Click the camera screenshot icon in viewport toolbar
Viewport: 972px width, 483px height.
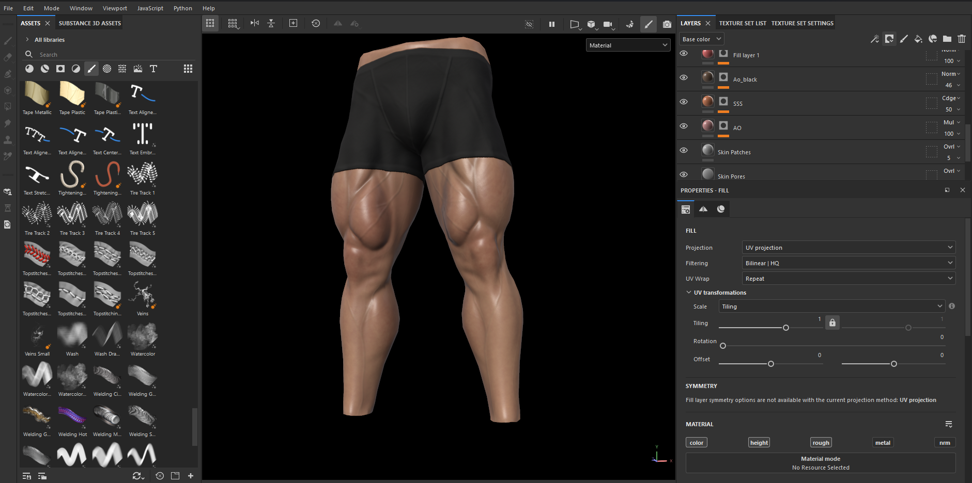point(667,24)
